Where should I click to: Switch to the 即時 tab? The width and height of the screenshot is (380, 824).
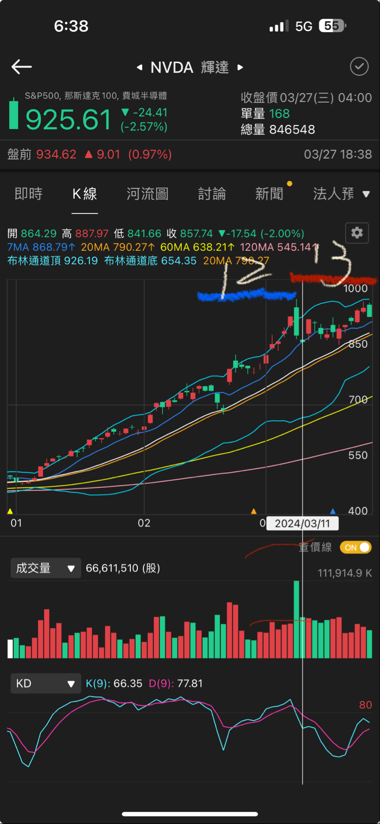[29, 194]
